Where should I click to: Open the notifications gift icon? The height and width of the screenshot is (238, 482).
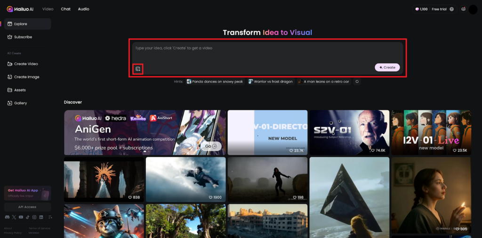463,9
